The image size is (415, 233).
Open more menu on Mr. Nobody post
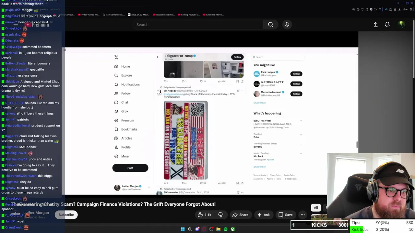point(242,91)
